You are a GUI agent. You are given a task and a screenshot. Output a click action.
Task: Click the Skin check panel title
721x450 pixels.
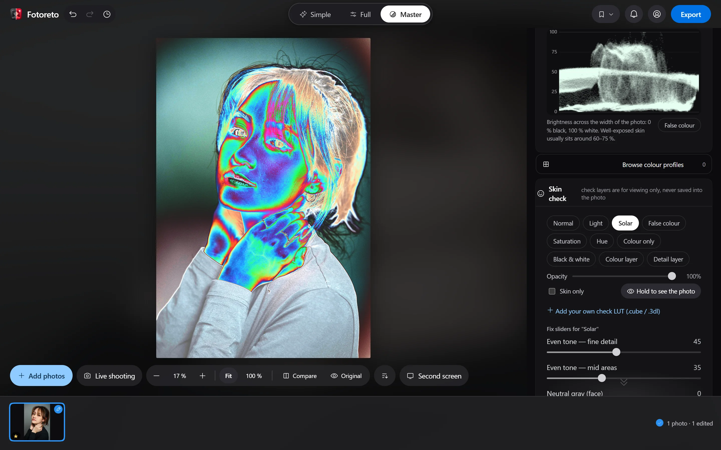tap(557, 193)
